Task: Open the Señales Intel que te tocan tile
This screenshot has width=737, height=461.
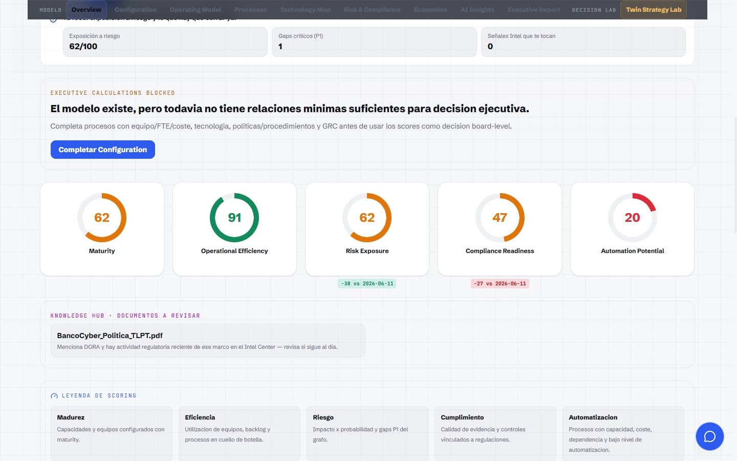Action: click(x=583, y=41)
